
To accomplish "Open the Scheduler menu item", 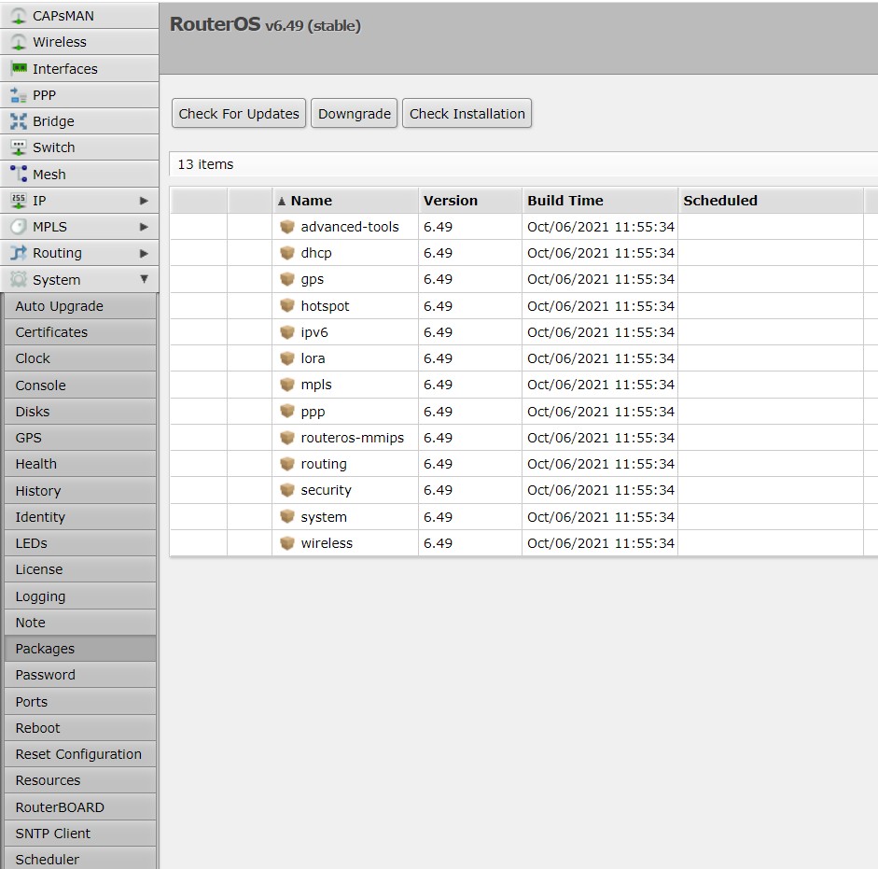I will click(x=80, y=859).
